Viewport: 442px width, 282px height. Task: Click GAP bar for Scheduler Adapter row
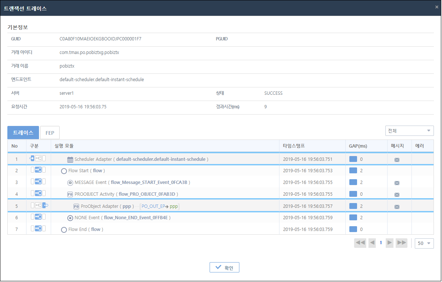353,159
